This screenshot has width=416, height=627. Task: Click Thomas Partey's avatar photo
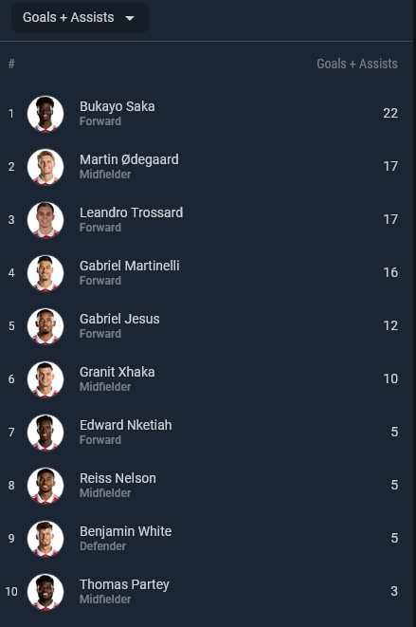coord(45,592)
